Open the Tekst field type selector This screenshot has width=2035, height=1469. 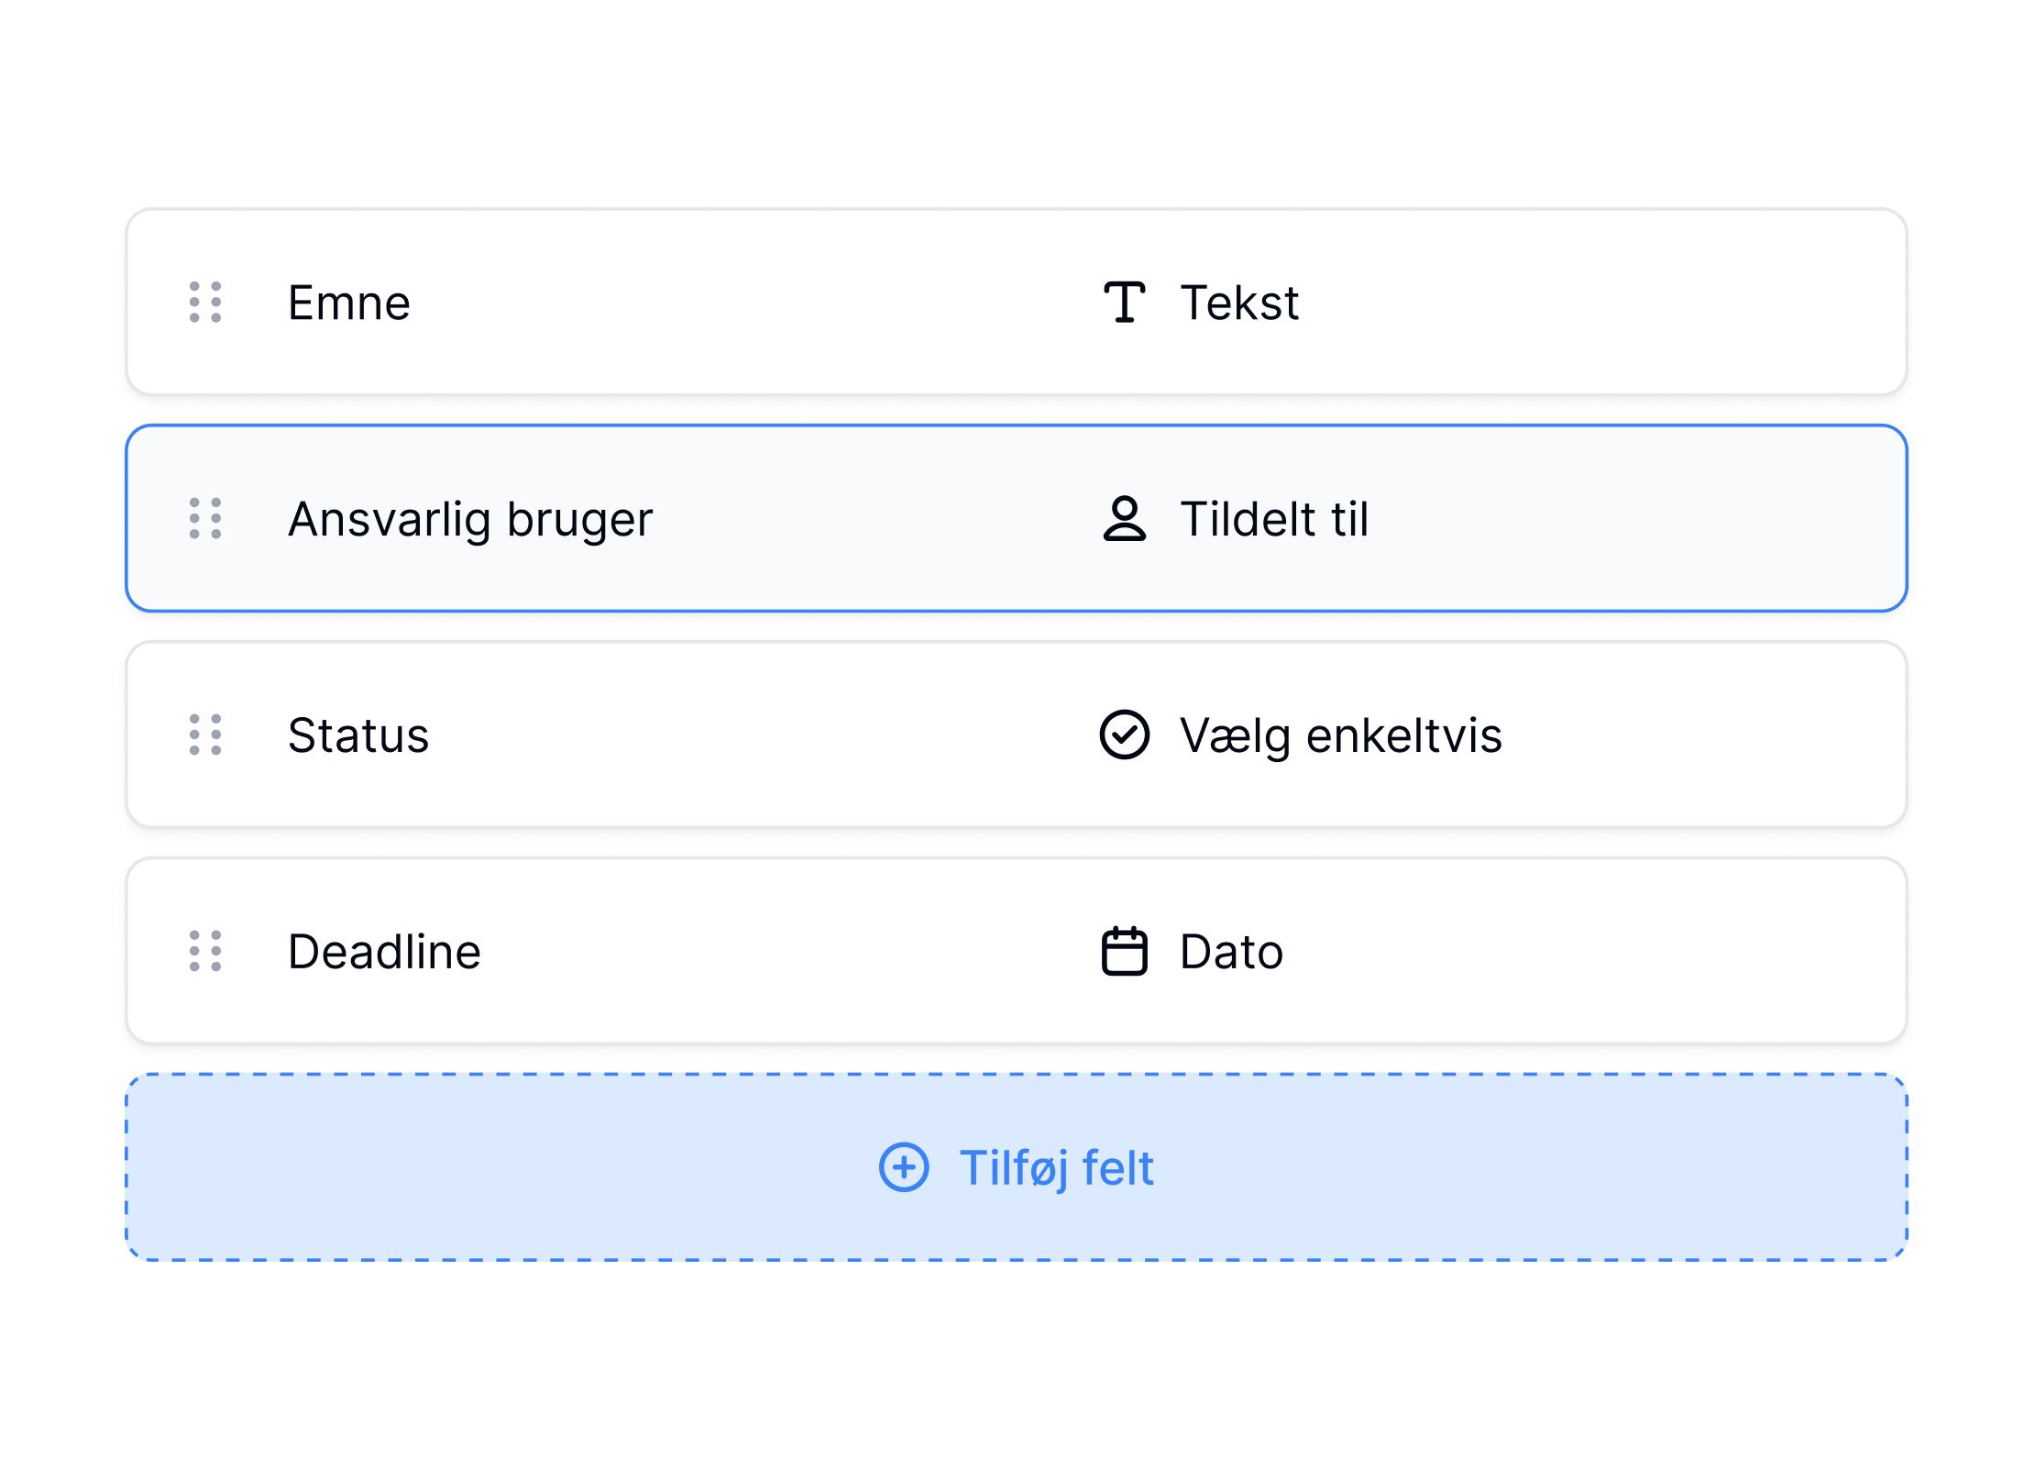click(1201, 303)
